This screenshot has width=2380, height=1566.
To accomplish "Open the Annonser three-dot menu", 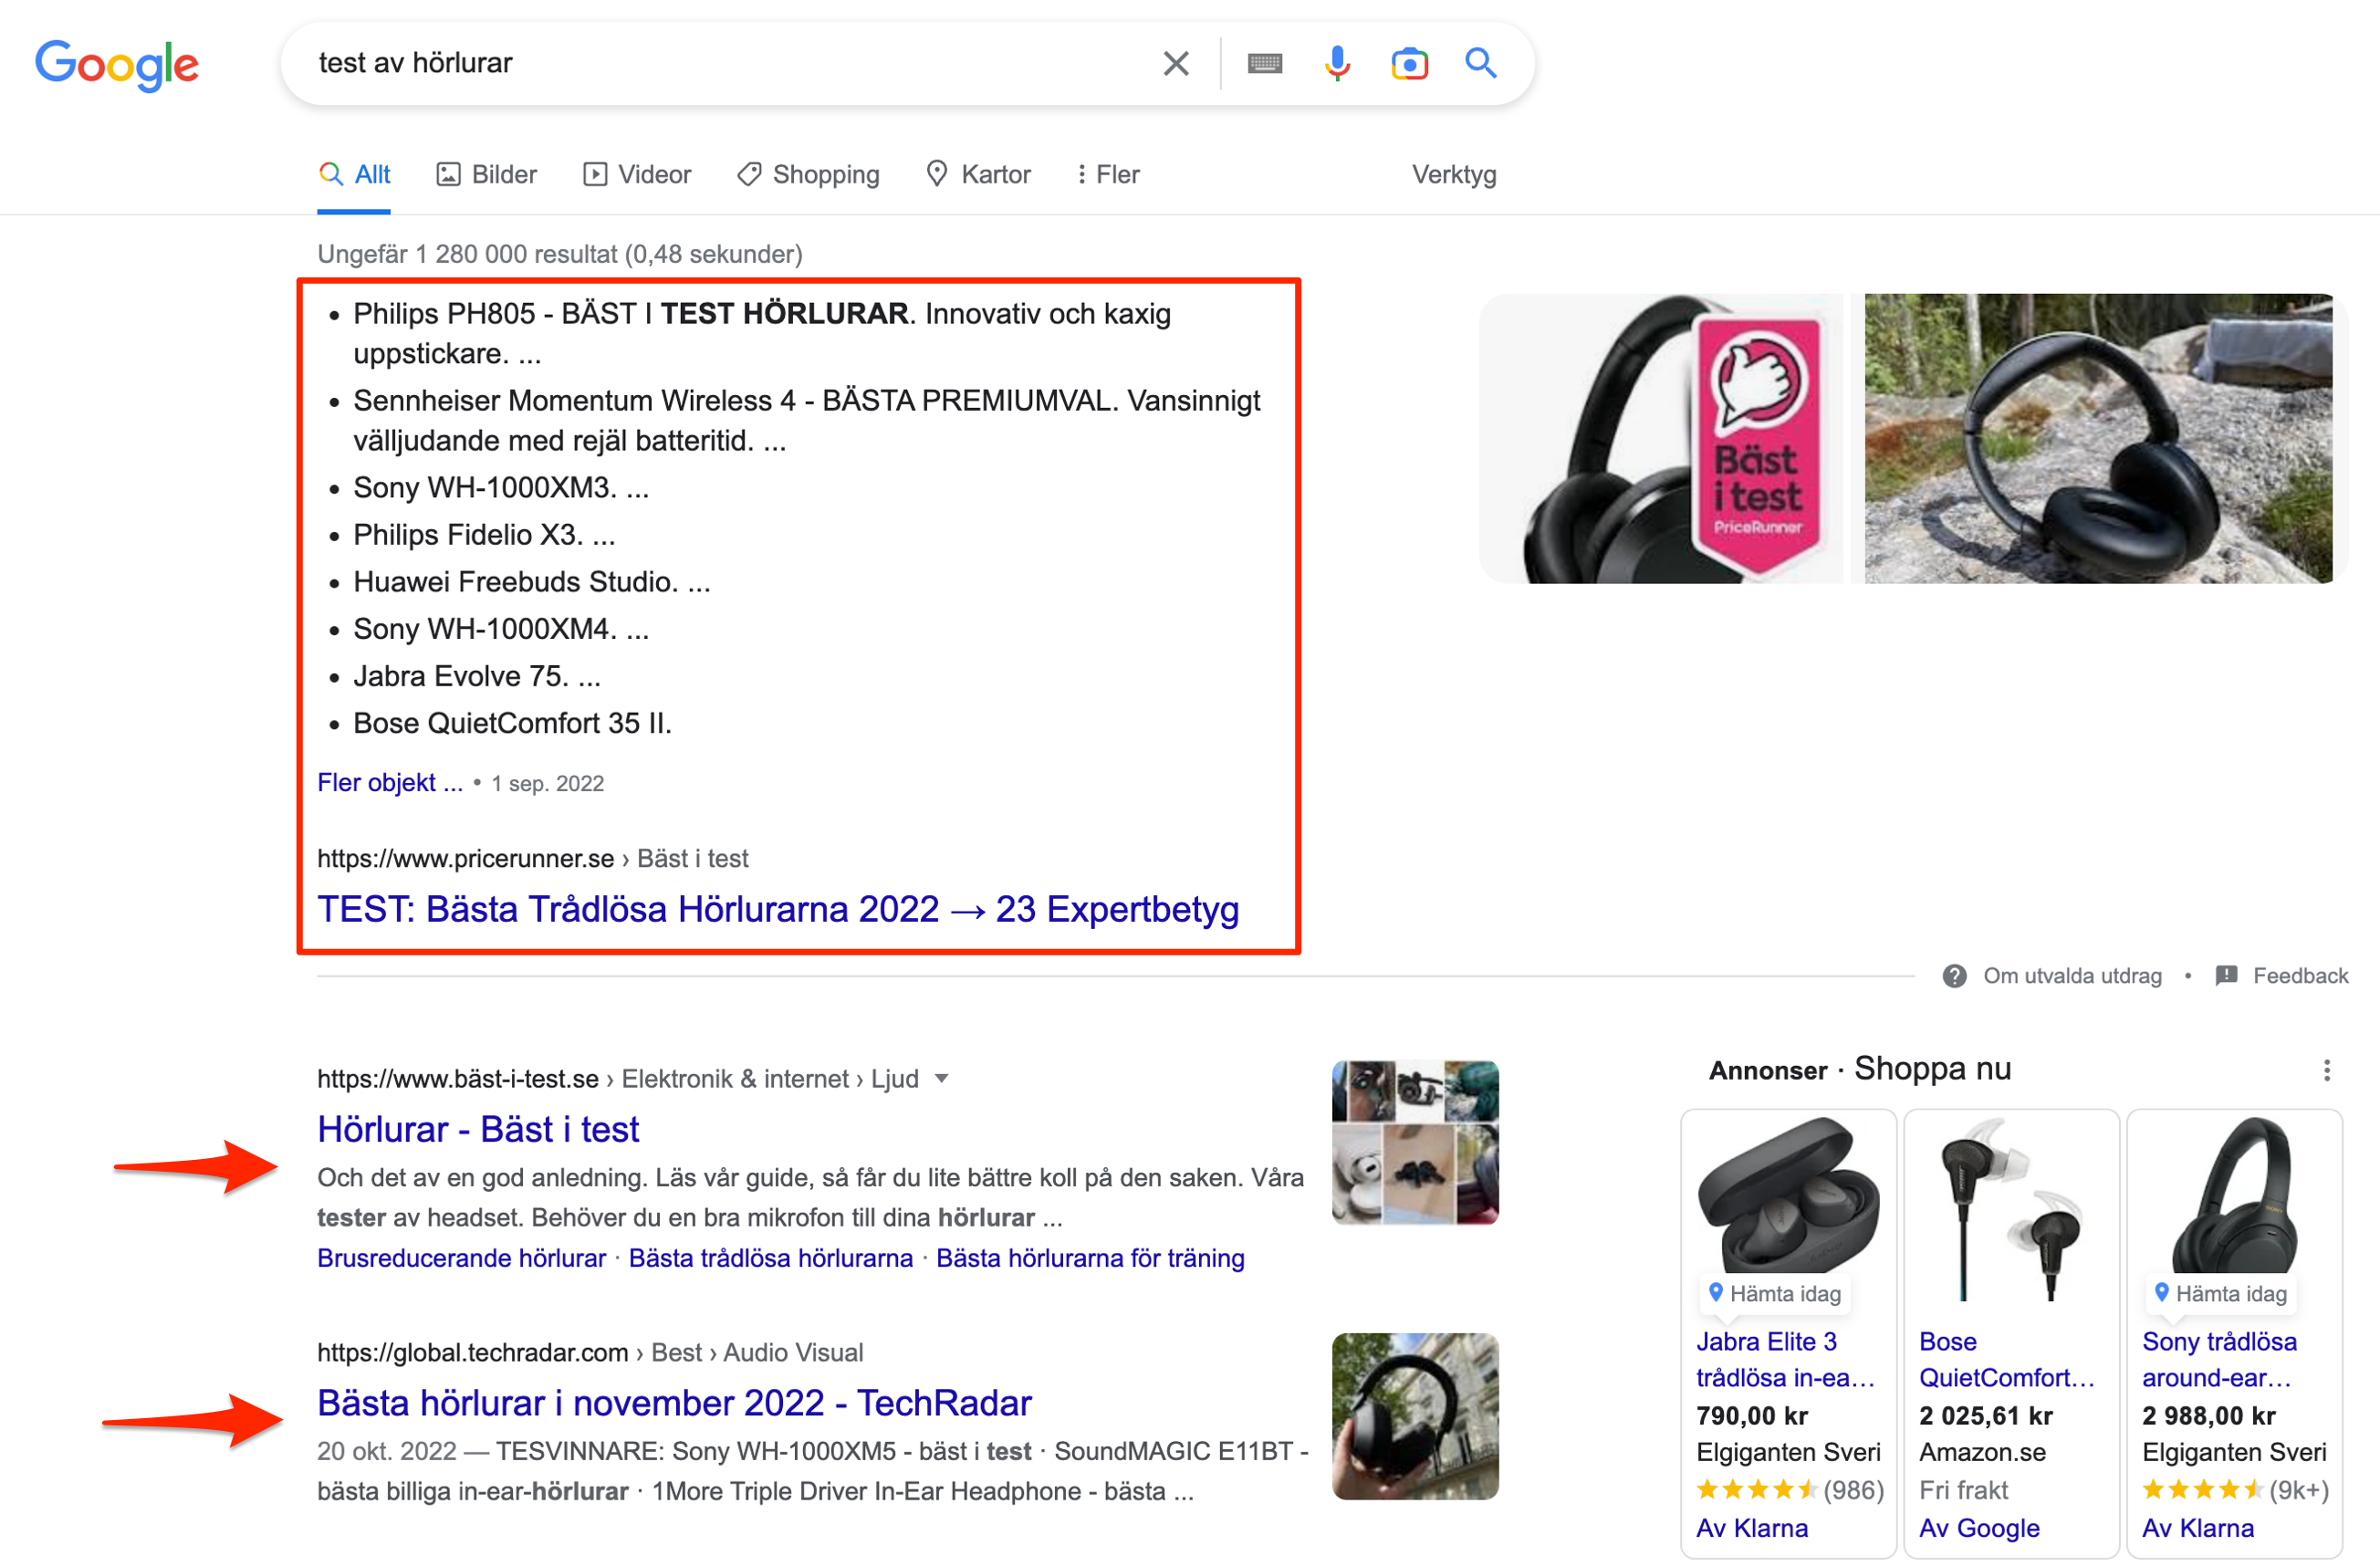I will (x=2327, y=1070).
